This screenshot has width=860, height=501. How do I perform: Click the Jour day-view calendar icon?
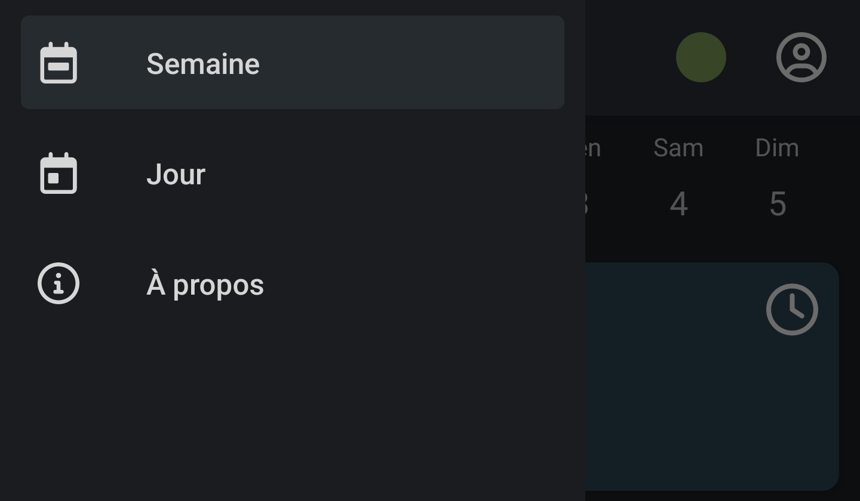pos(59,174)
